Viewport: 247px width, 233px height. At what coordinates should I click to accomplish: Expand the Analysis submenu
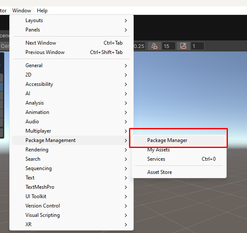(71, 103)
